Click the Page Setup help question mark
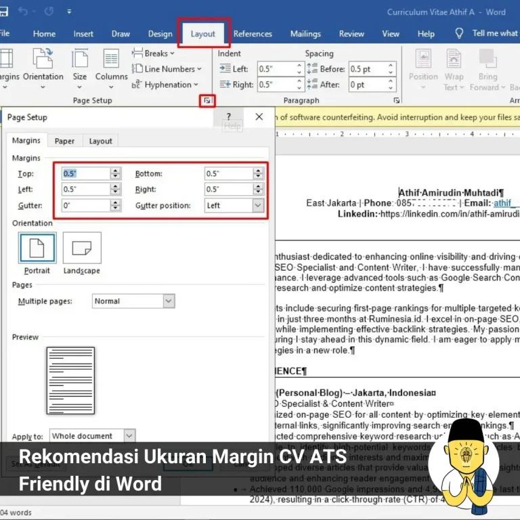Screen dimensions: 520x520 pos(228,116)
